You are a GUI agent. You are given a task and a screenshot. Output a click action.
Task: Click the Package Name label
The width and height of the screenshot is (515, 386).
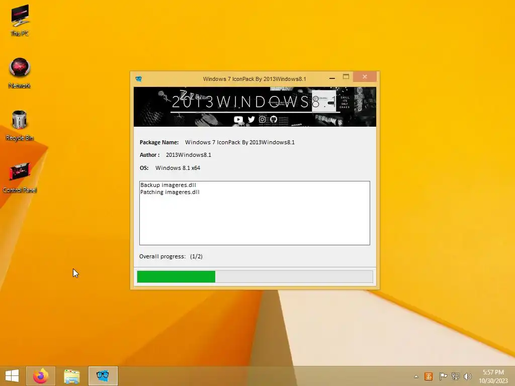pyautogui.click(x=159, y=142)
